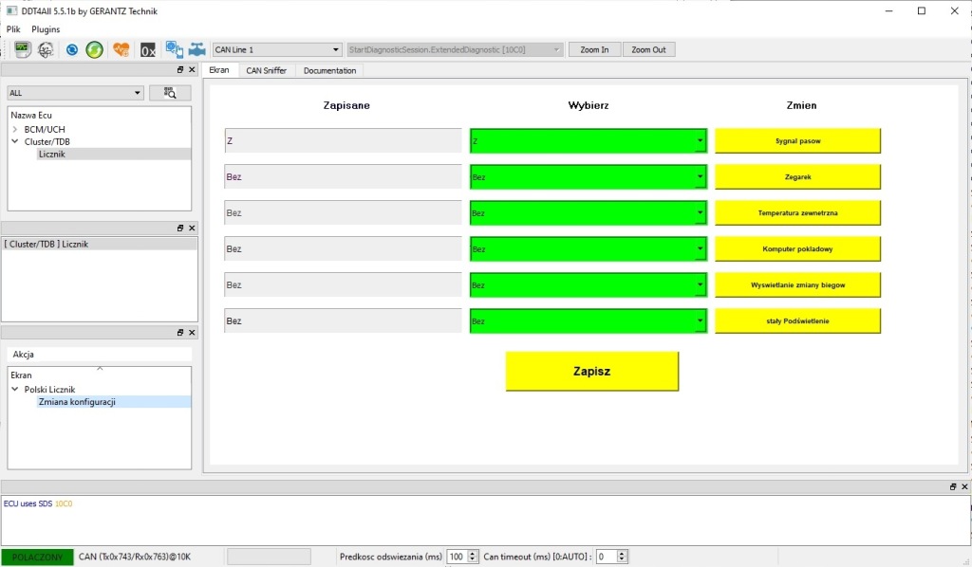Click the orange heart diagnostics icon
Screen dimensions: 972x567
pos(121,49)
